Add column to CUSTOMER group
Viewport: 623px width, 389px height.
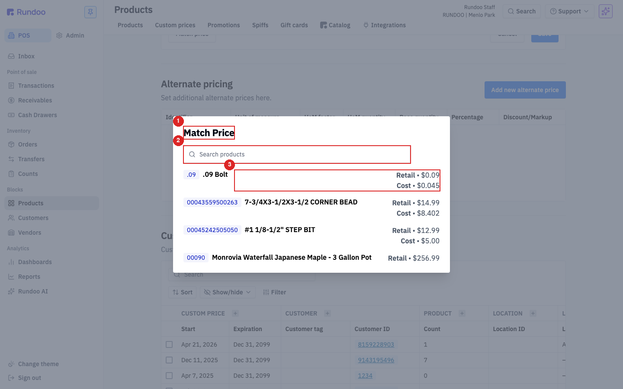coord(328,313)
